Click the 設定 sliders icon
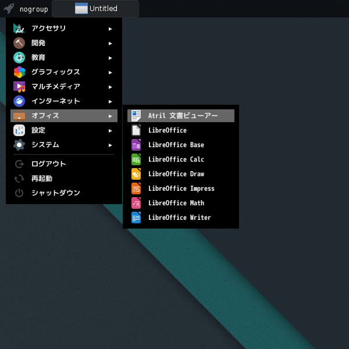The width and height of the screenshot is (349, 349). [x=19, y=130]
